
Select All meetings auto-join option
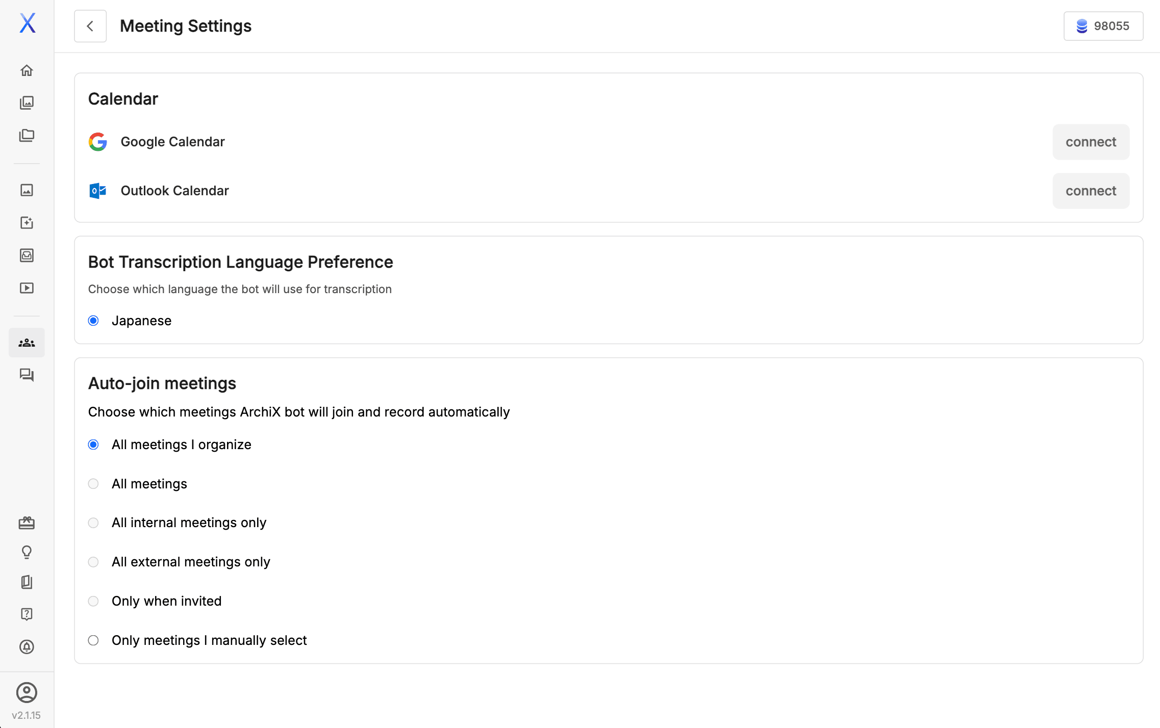pyautogui.click(x=93, y=484)
